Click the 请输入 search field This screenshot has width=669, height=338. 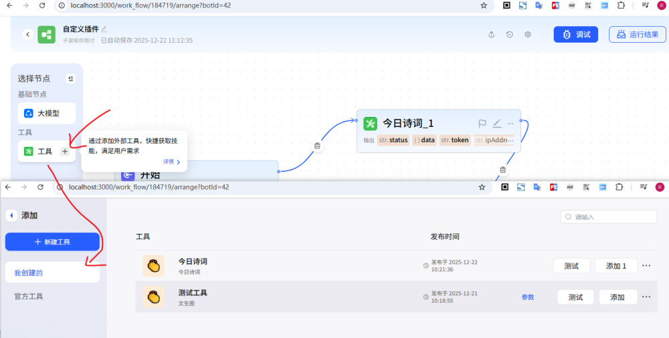(609, 217)
